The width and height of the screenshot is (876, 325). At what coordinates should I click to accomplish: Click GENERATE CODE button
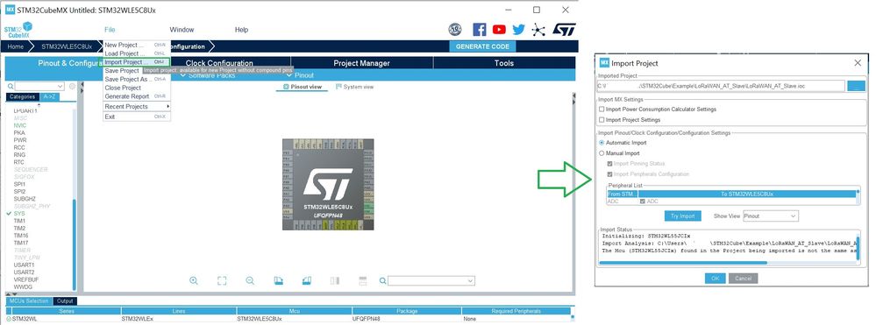point(482,46)
